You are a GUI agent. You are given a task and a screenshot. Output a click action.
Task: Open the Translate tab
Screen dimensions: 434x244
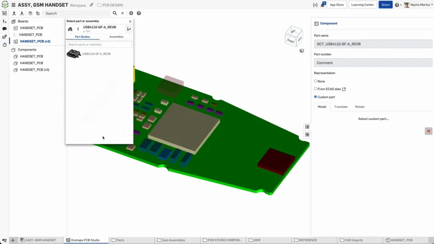[x=340, y=107]
